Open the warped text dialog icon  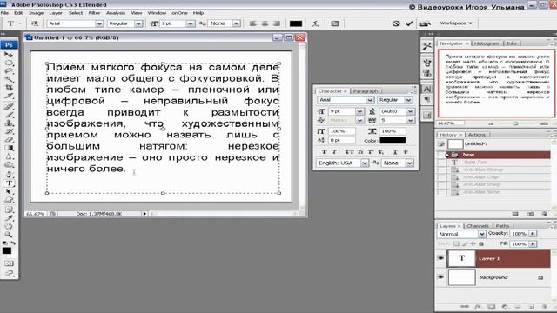coord(315,23)
